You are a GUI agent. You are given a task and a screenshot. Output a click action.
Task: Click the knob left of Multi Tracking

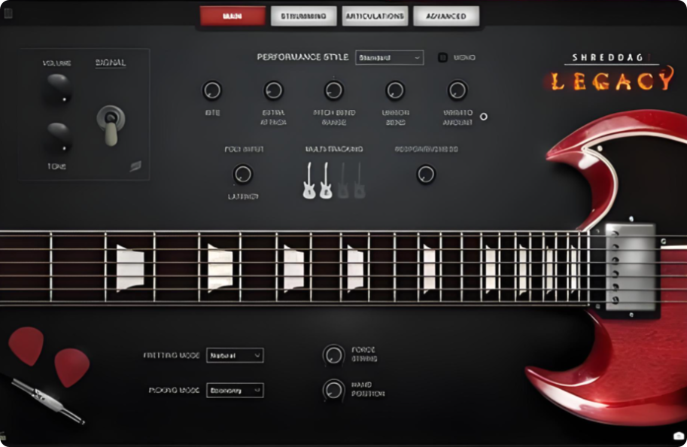[243, 175]
